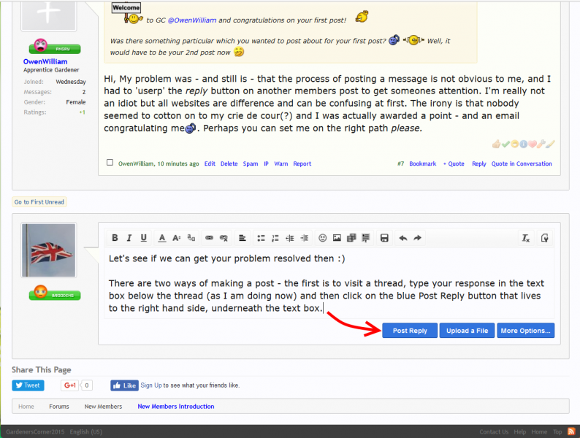Click the insert image icon
This screenshot has width=580, height=438.
337,238
